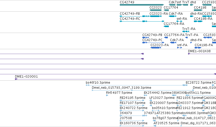
Task: Select the bs05h10.5prime label
Action: (x=164, y=108)
